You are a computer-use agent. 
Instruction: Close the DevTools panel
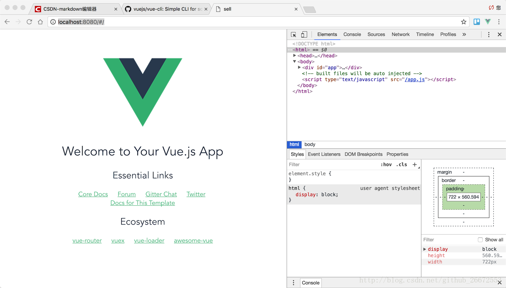[500, 34]
